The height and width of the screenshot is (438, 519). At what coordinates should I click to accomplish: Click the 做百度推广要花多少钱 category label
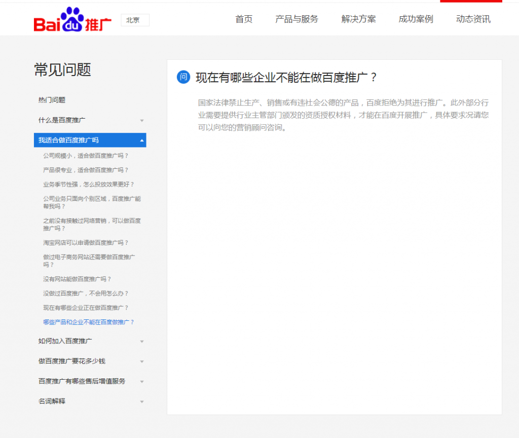click(x=72, y=361)
